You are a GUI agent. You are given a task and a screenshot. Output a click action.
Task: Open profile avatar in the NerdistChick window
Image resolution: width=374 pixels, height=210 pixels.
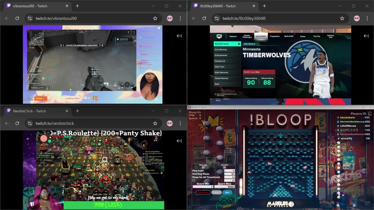click(x=170, y=123)
